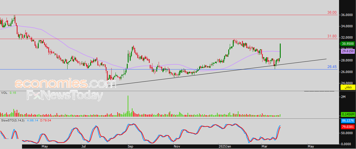Click the May date preceding Jul

pos(45,147)
